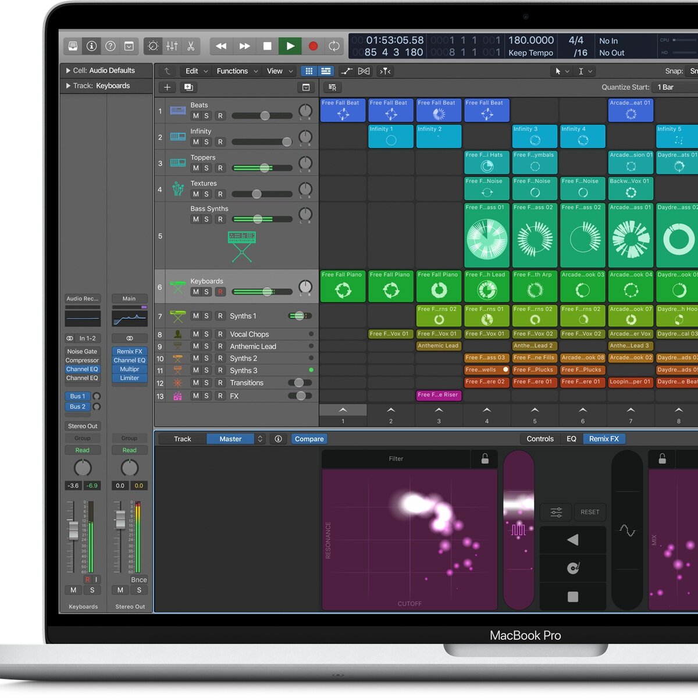Fast forward the playhead
The width and height of the screenshot is (698, 698).
244,46
